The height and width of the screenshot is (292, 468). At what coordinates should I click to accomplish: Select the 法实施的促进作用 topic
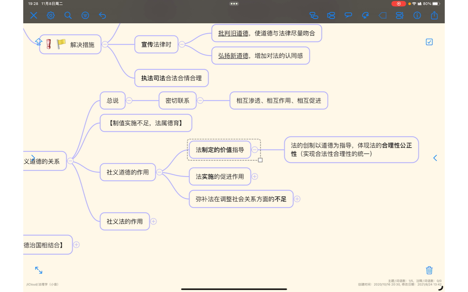click(220, 177)
